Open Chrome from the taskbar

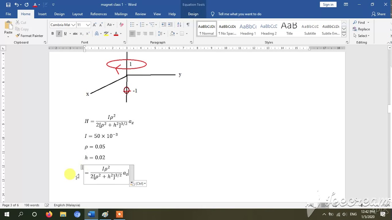(77, 215)
